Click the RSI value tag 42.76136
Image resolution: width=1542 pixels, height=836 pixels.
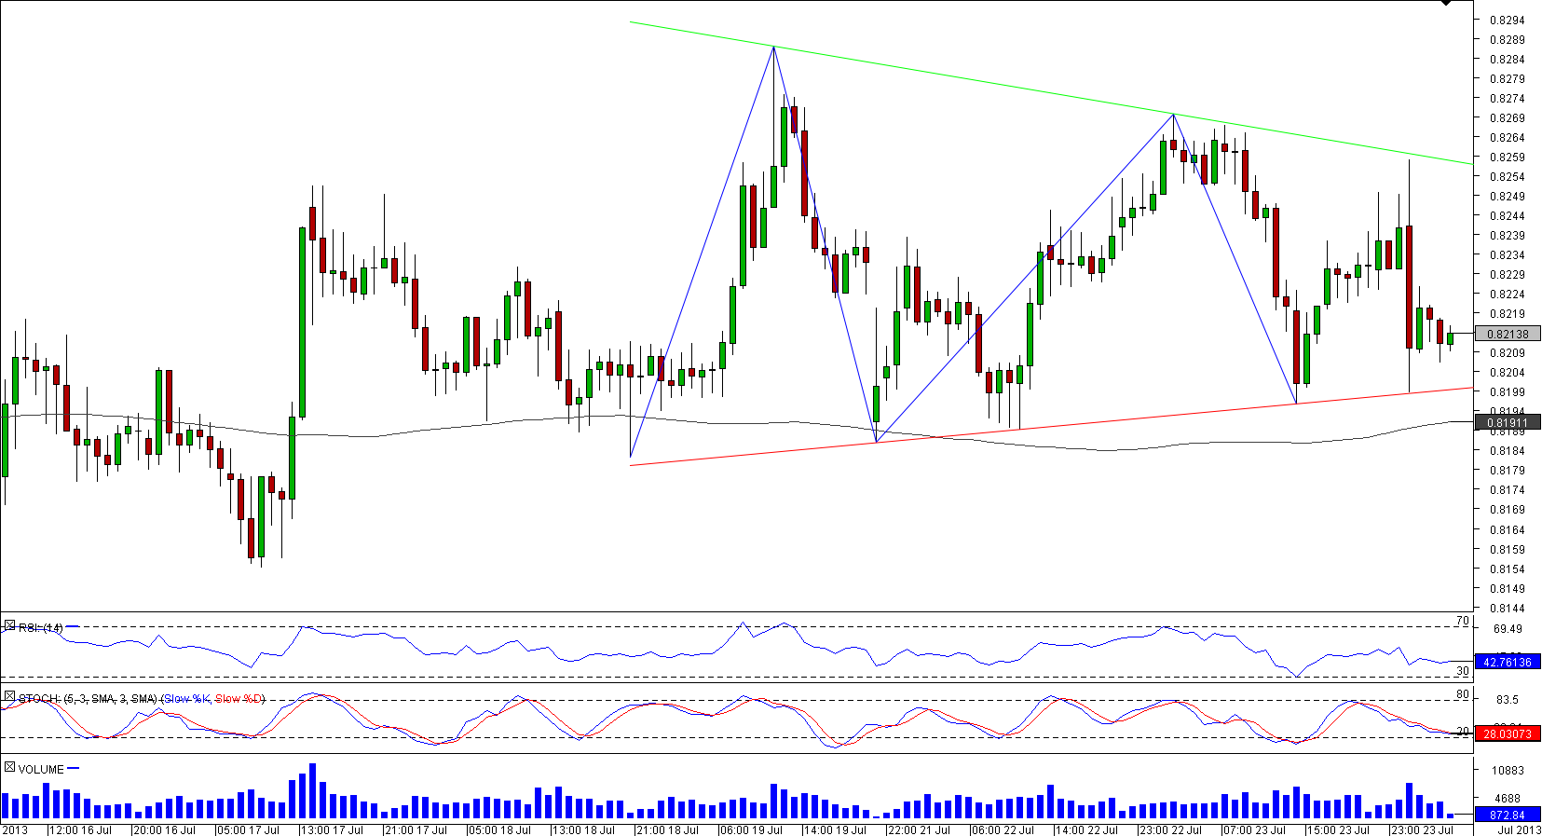click(1507, 663)
